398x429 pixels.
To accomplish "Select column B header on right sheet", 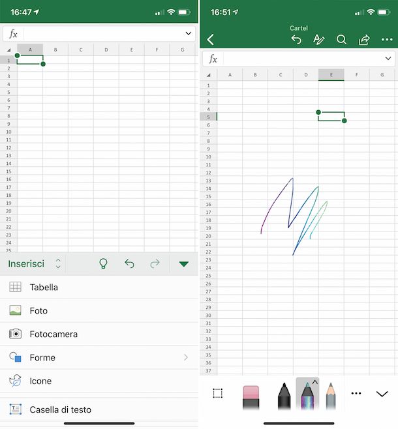I will pos(255,75).
